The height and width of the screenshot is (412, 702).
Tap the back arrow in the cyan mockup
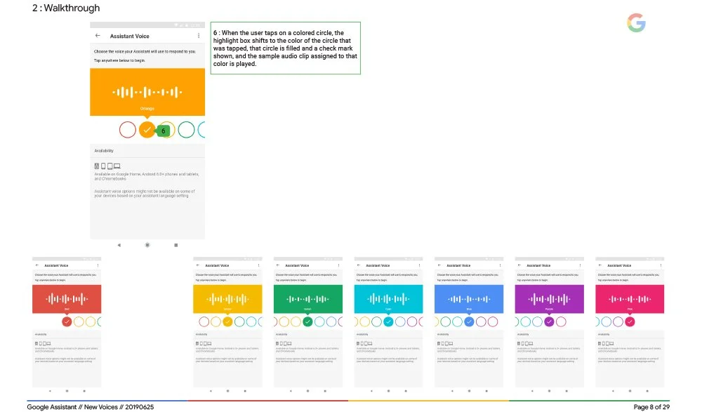(359, 265)
